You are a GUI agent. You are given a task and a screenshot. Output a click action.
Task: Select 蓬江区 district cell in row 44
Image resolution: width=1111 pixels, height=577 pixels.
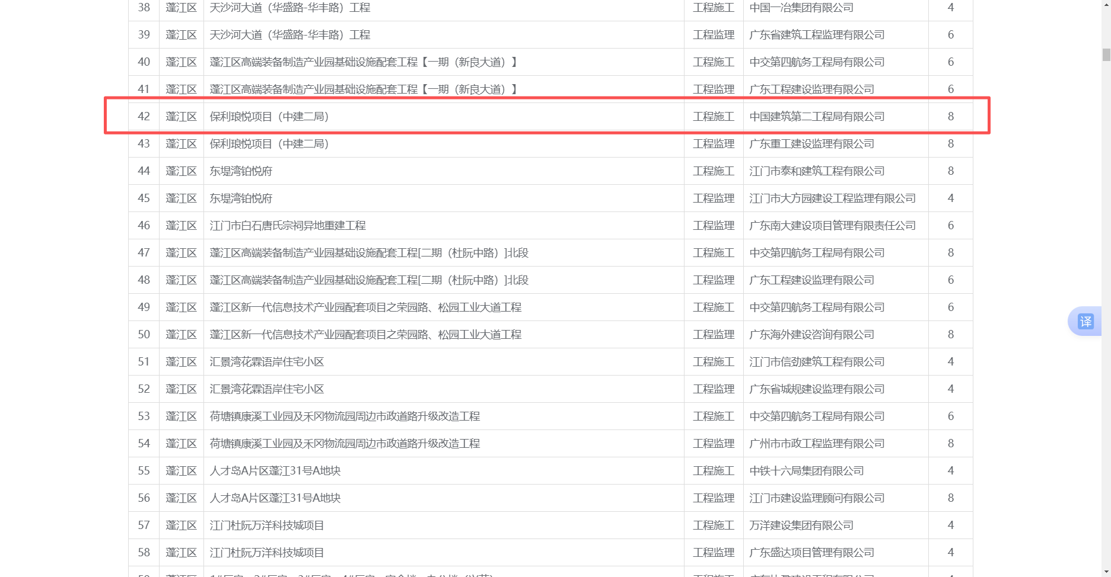pyautogui.click(x=182, y=171)
